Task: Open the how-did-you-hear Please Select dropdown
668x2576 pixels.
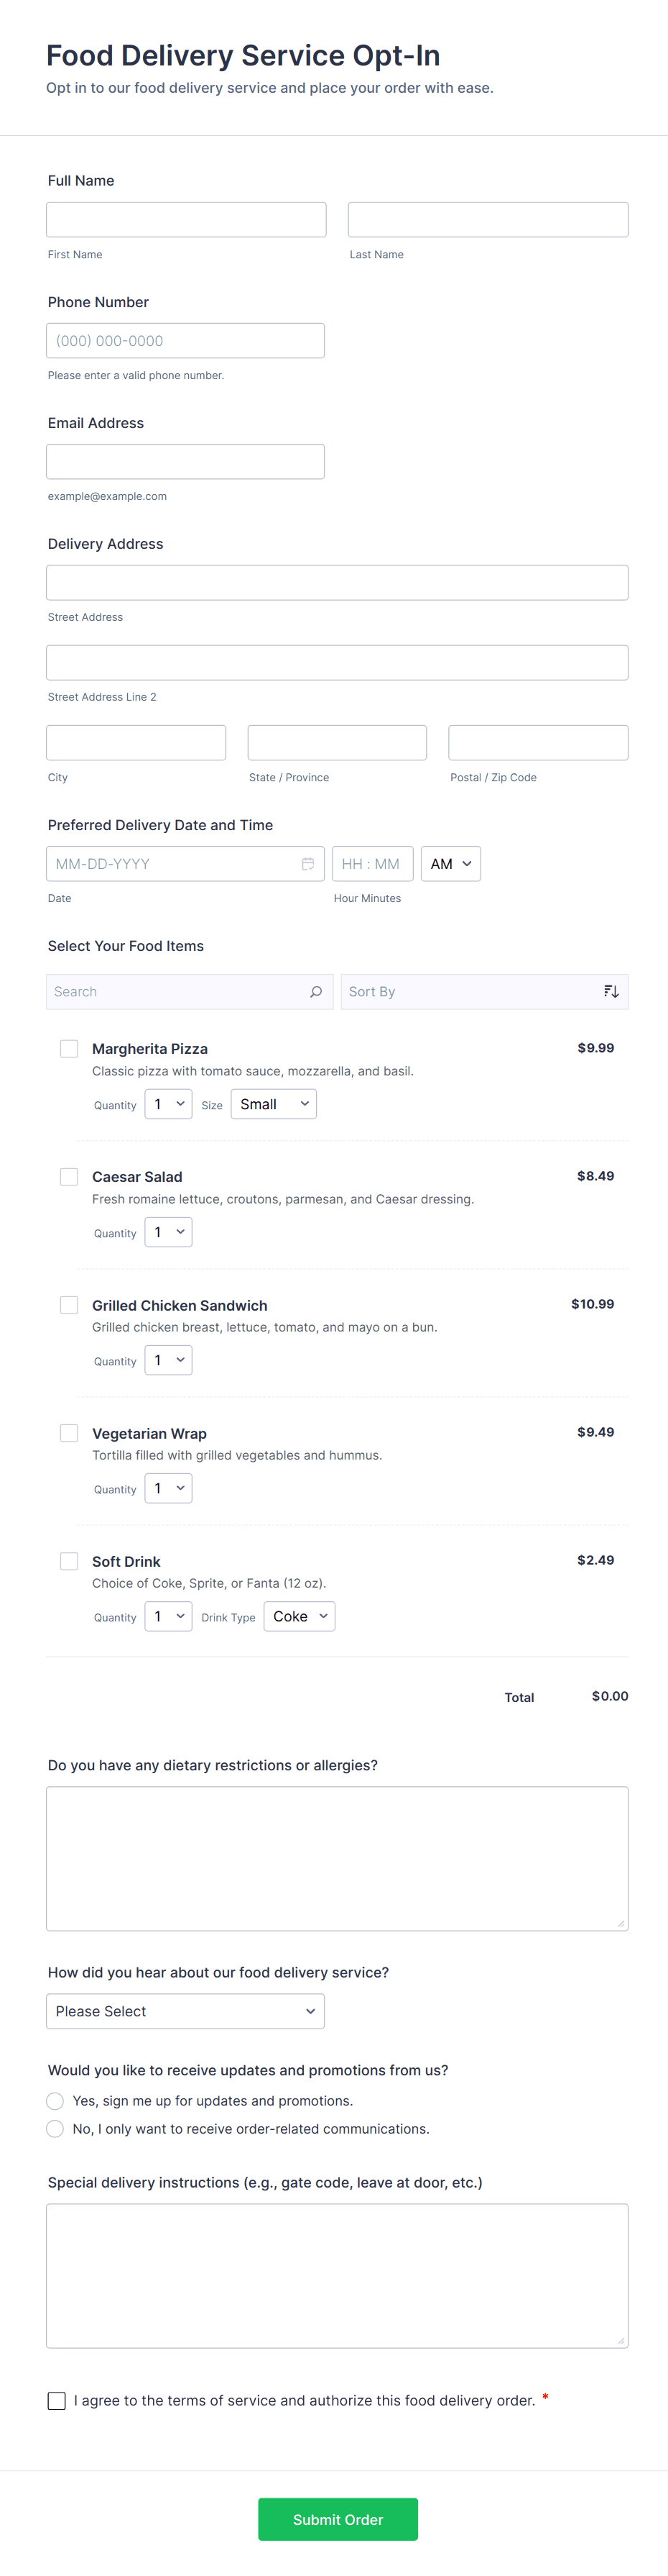Action: [x=185, y=2011]
